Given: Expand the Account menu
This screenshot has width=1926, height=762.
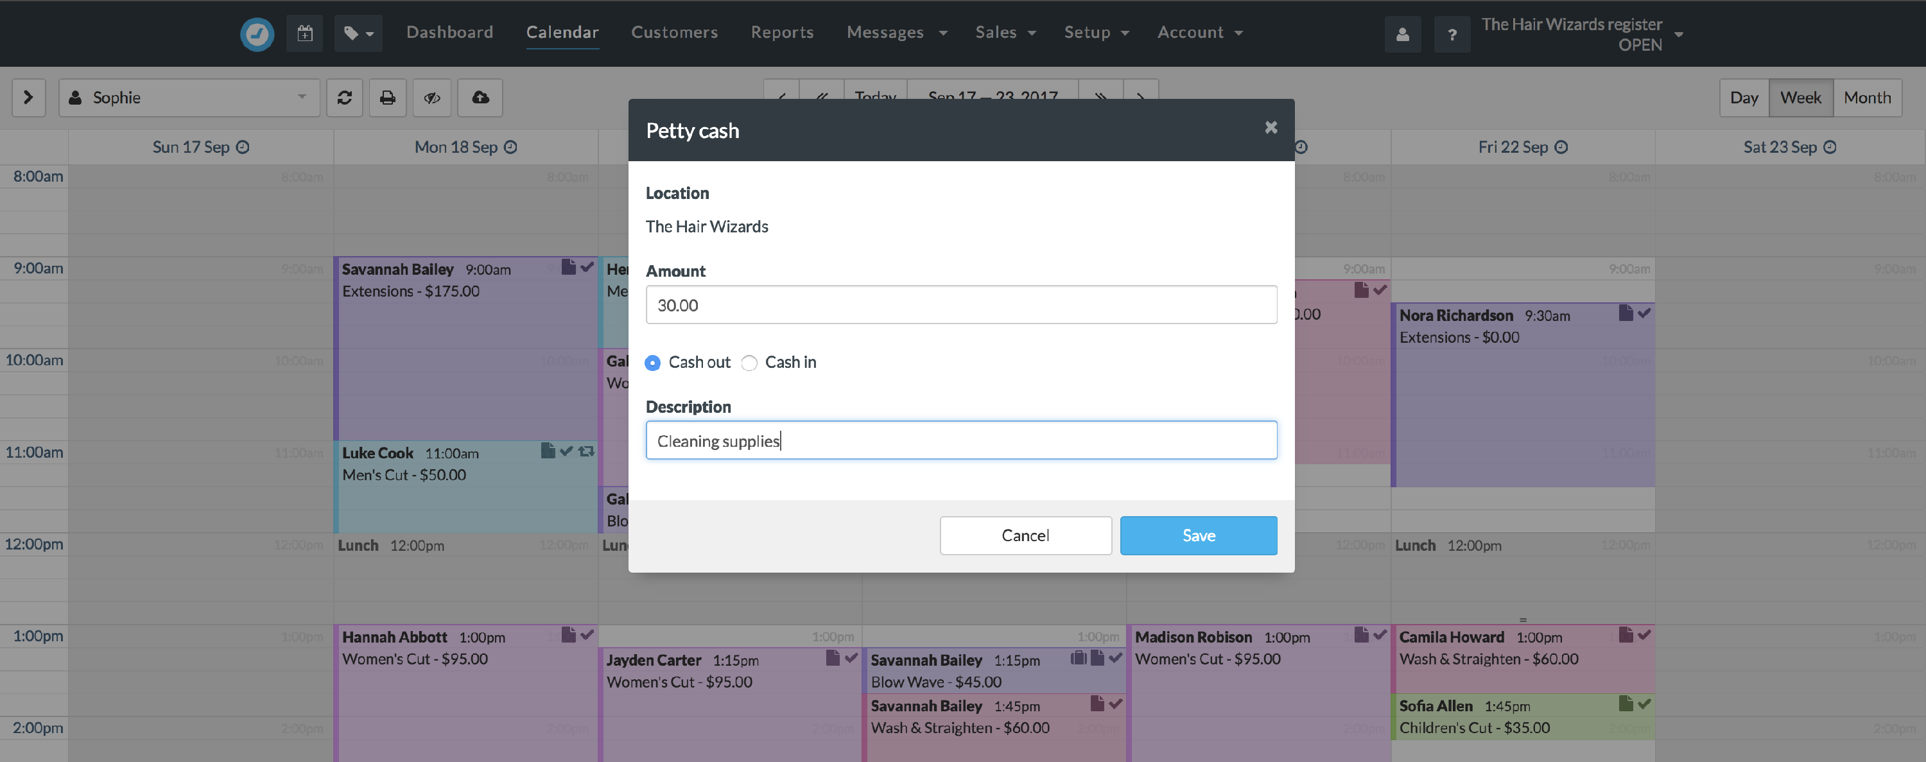Looking at the screenshot, I should coord(1199,32).
